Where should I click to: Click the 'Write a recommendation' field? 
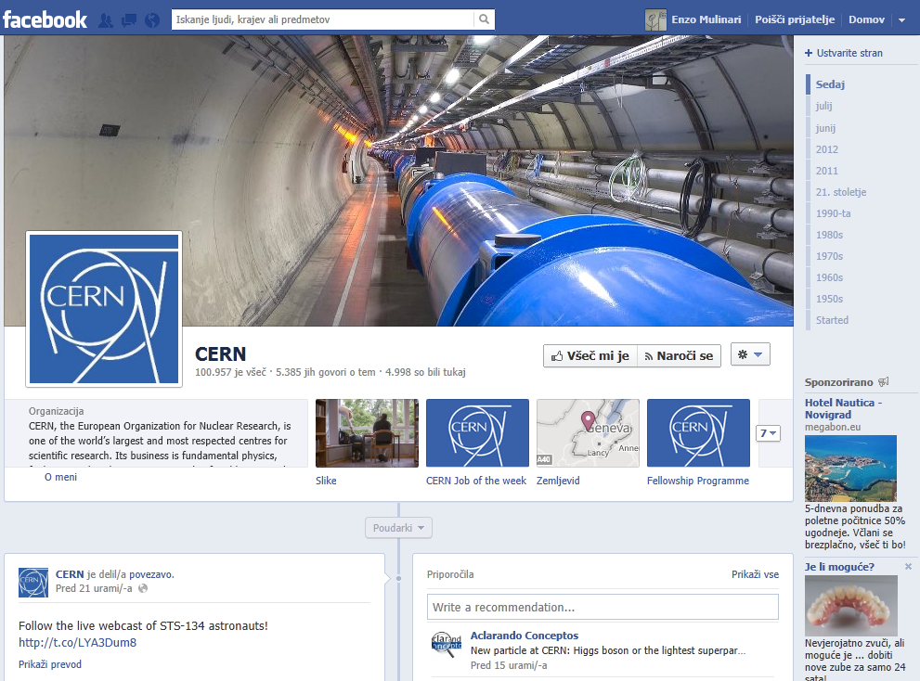click(603, 607)
